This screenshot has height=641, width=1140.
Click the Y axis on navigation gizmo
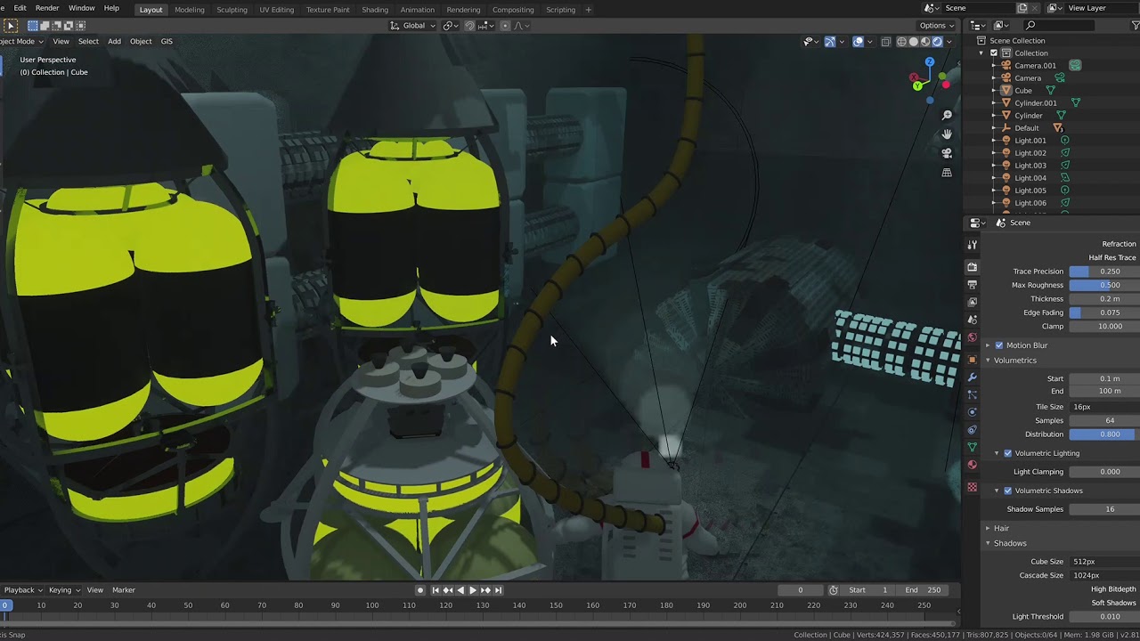pyautogui.click(x=916, y=85)
